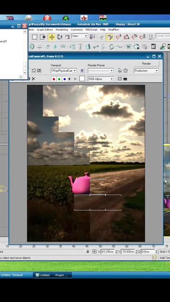Open the Graph Editors menu

pos(45,30)
